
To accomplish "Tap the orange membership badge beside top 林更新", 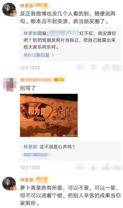I will point(43,6).
